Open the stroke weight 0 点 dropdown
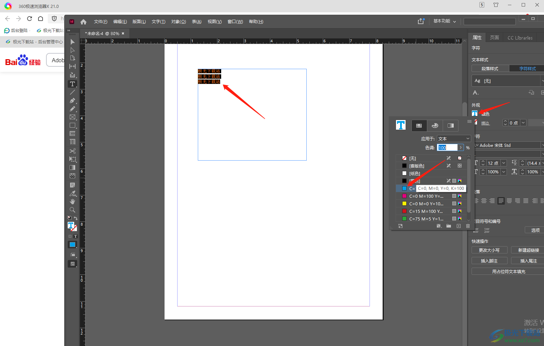Image resolution: width=544 pixels, height=346 pixels. tap(523, 123)
